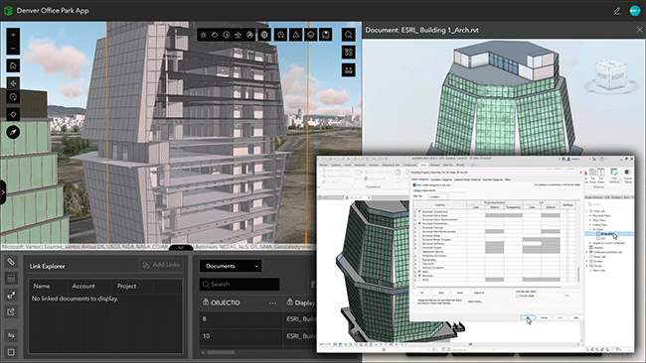Screen dimensions: 646x363
Task: Click the Denver Office Park App logo
Action: pos(8,11)
